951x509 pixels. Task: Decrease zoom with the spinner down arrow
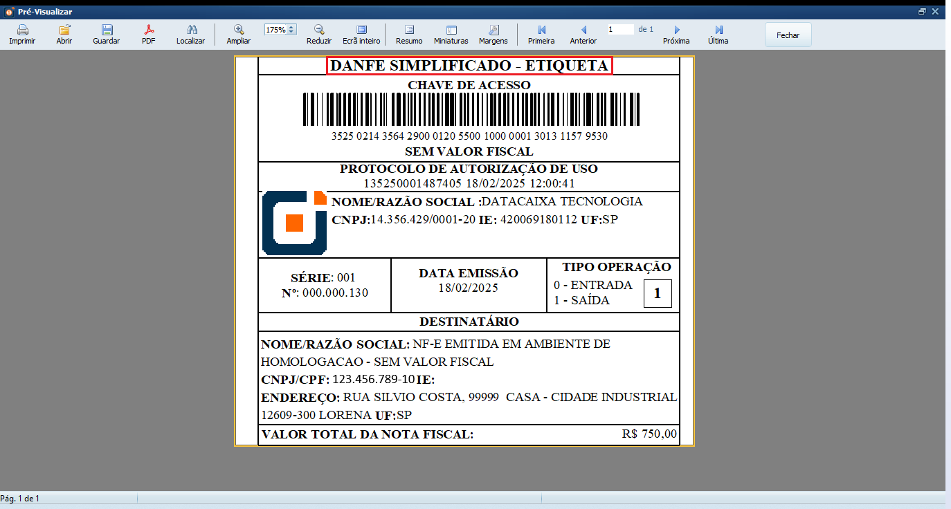pyautogui.click(x=291, y=33)
